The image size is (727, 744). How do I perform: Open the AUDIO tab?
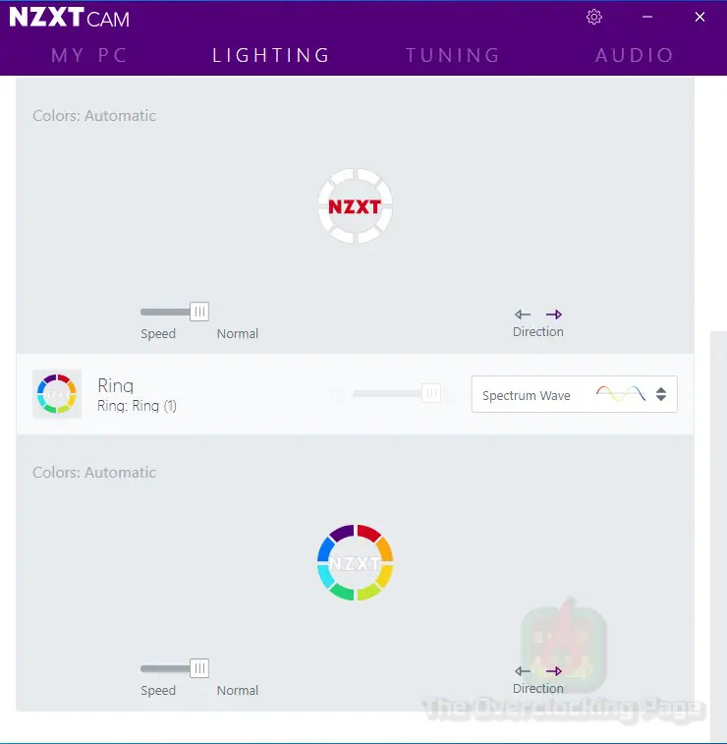634,55
